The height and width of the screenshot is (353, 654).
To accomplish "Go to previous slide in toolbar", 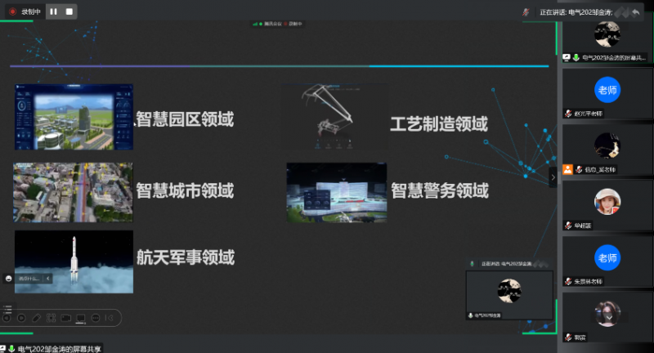I will point(7,318).
